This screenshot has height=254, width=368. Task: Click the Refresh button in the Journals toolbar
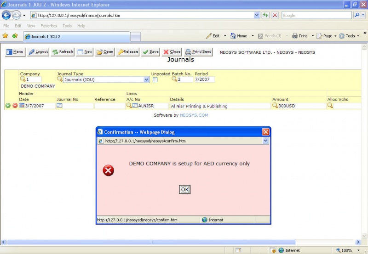click(63, 52)
